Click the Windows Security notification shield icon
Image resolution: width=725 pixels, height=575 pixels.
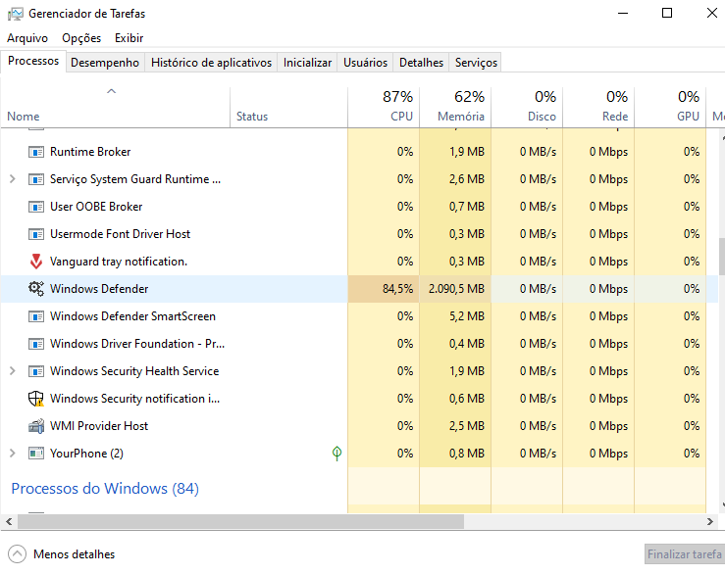pos(36,399)
